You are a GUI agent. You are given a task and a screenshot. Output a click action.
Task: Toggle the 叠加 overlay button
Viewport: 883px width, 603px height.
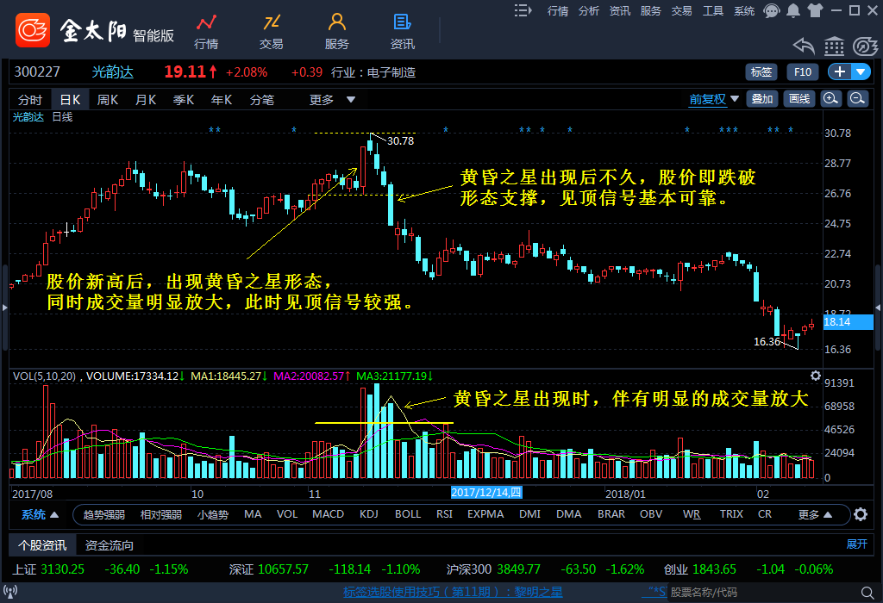coord(761,99)
